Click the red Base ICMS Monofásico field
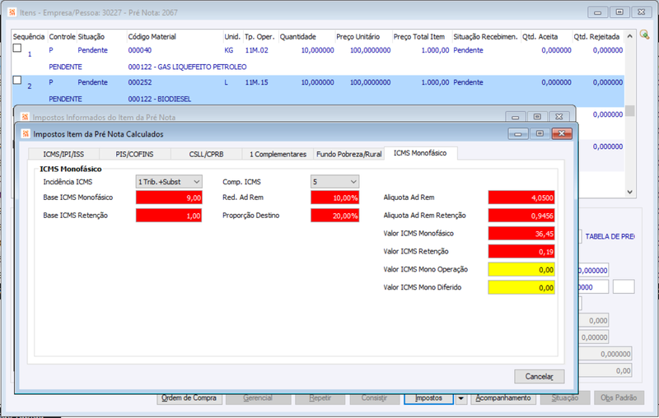 click(x=169, y=197)
